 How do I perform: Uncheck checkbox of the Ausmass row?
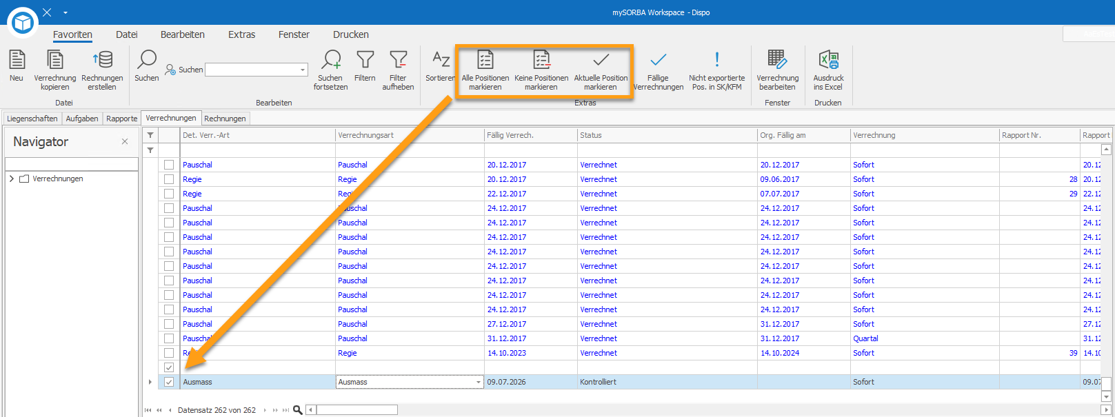click(x=169, y=382)
